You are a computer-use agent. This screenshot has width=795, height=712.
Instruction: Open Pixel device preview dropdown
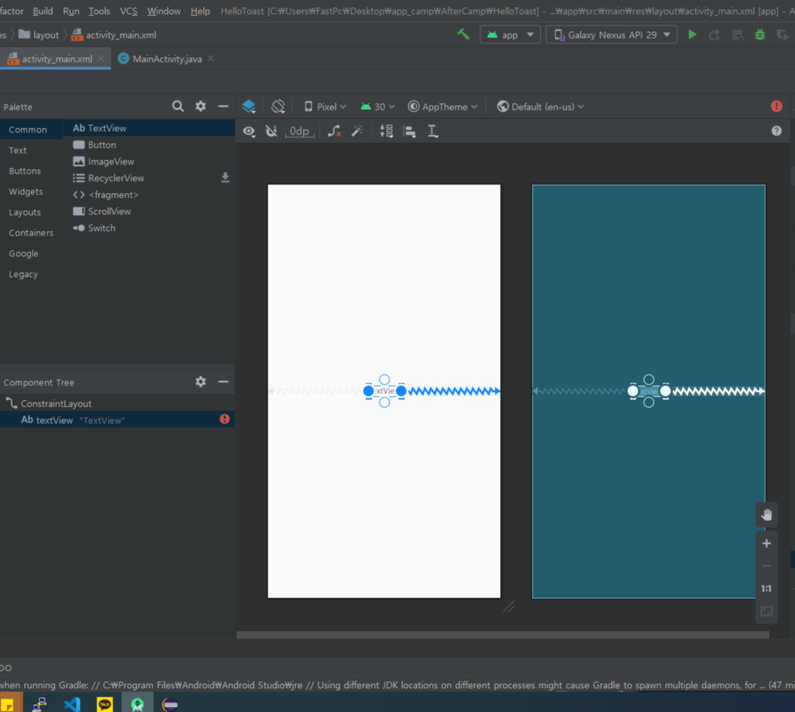coord(325,106)
